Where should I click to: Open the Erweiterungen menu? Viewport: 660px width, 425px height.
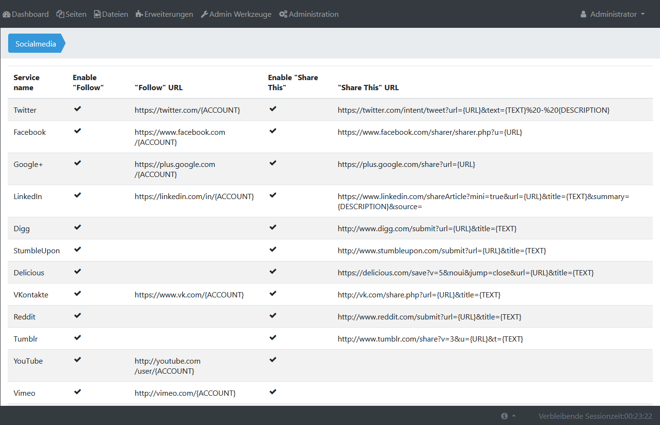pyautogui.click(x=164, y=14)
